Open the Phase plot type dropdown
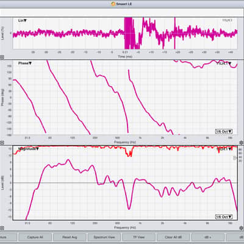 tap(25, 63)
